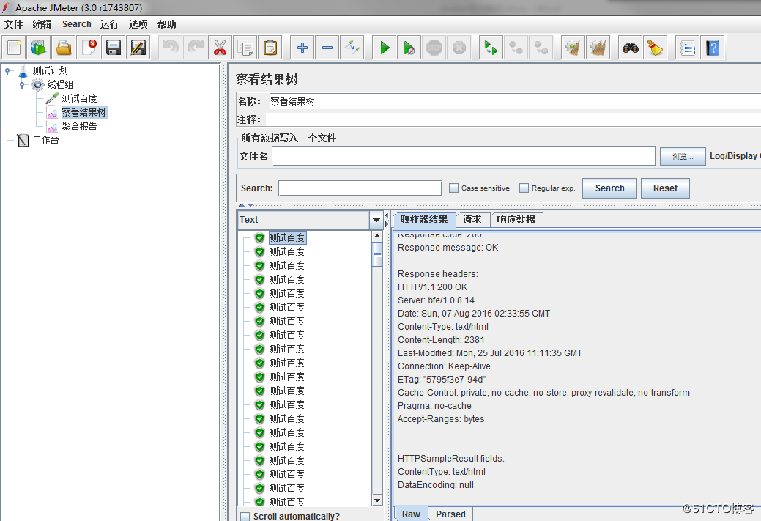
Task: Click the grayed Shutdown icon
Action: [x=459, y=48]
